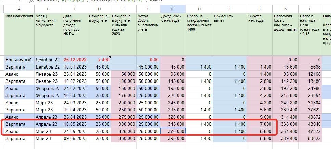Select cell '175 000' in column E

(x=124, y=95)
